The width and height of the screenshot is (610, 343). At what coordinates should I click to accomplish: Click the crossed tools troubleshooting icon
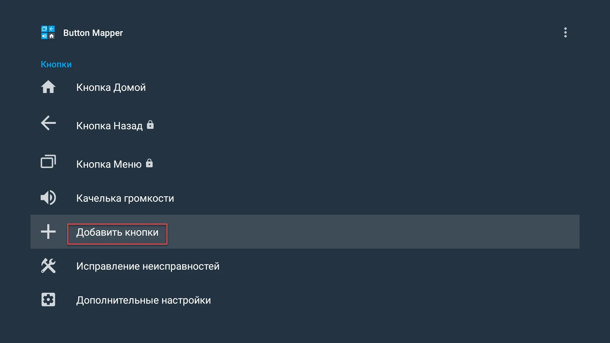pos(48,266)
